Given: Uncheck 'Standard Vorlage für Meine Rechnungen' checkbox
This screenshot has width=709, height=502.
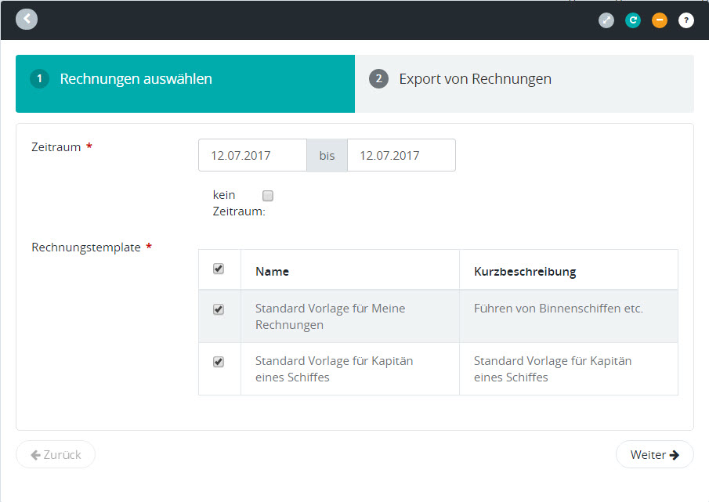Looking at the screenshot, I should 219,309.
